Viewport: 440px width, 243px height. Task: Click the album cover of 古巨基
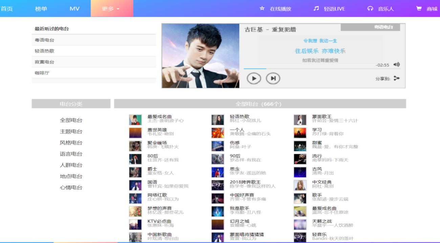click(x=201, y=56)
